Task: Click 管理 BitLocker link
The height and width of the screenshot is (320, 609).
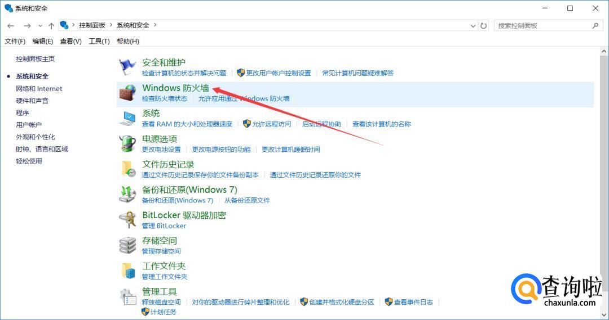Action: coord(164,226)
